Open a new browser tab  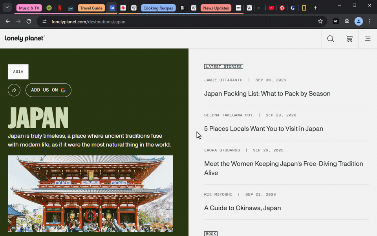(315, 8)
